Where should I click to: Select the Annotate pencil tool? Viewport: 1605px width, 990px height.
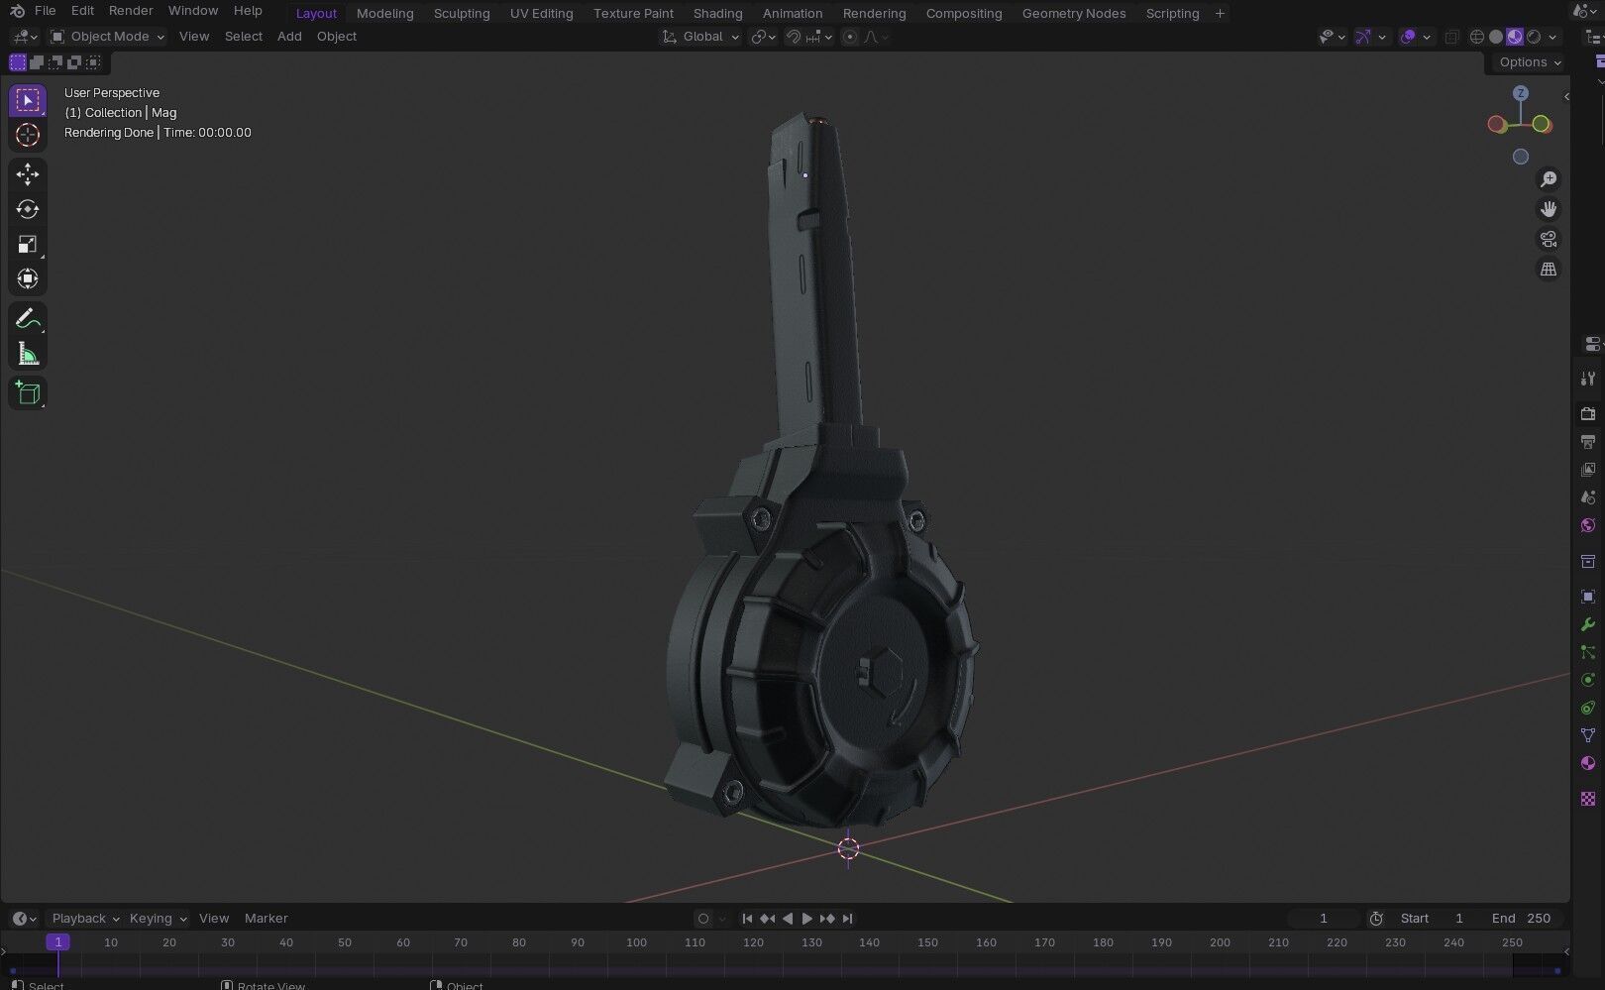coord(28,319)
